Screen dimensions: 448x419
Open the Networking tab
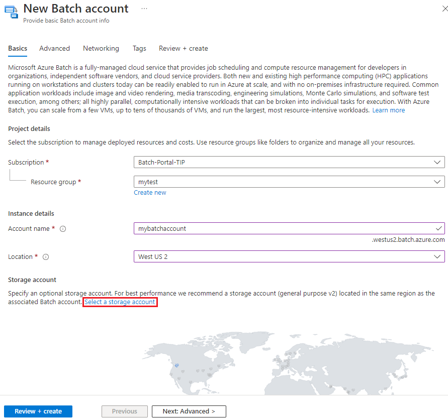click(x=101, y=48)
